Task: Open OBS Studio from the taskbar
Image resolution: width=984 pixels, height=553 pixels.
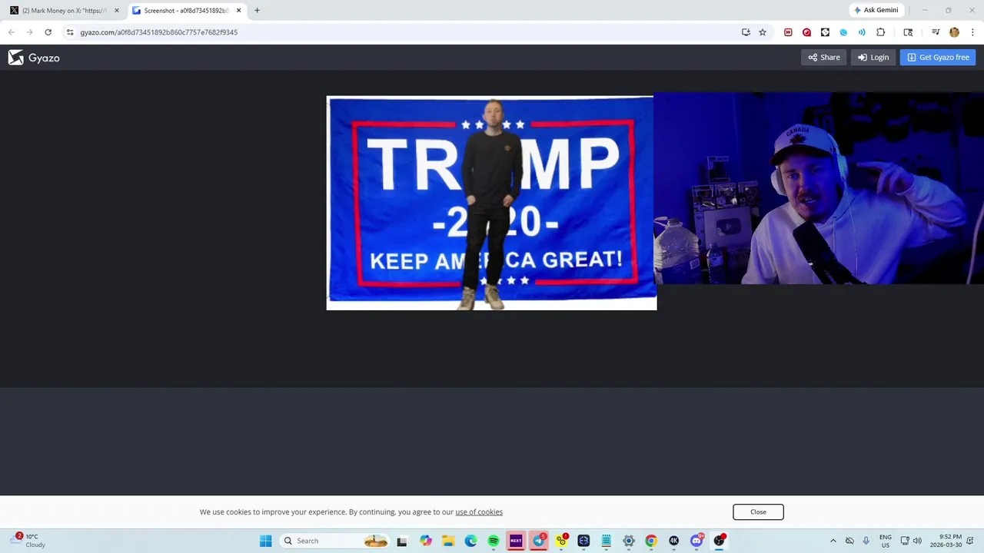Action: tap(719, 541)
